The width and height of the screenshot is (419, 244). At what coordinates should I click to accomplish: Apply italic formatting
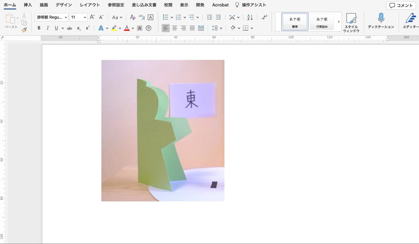(47, 28)
